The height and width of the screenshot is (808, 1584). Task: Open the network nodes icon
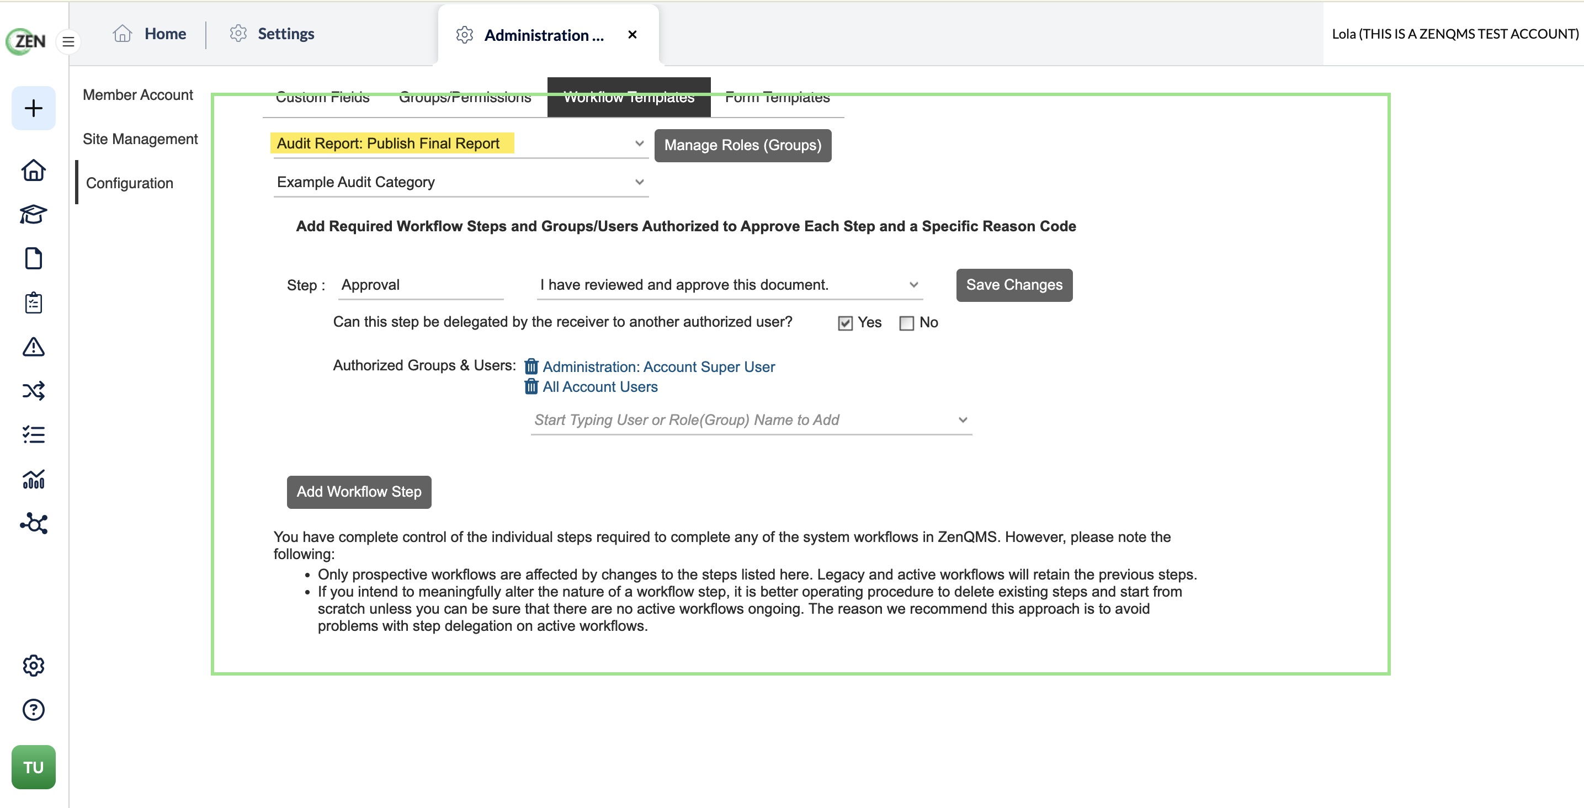click(x=33, y=523)
